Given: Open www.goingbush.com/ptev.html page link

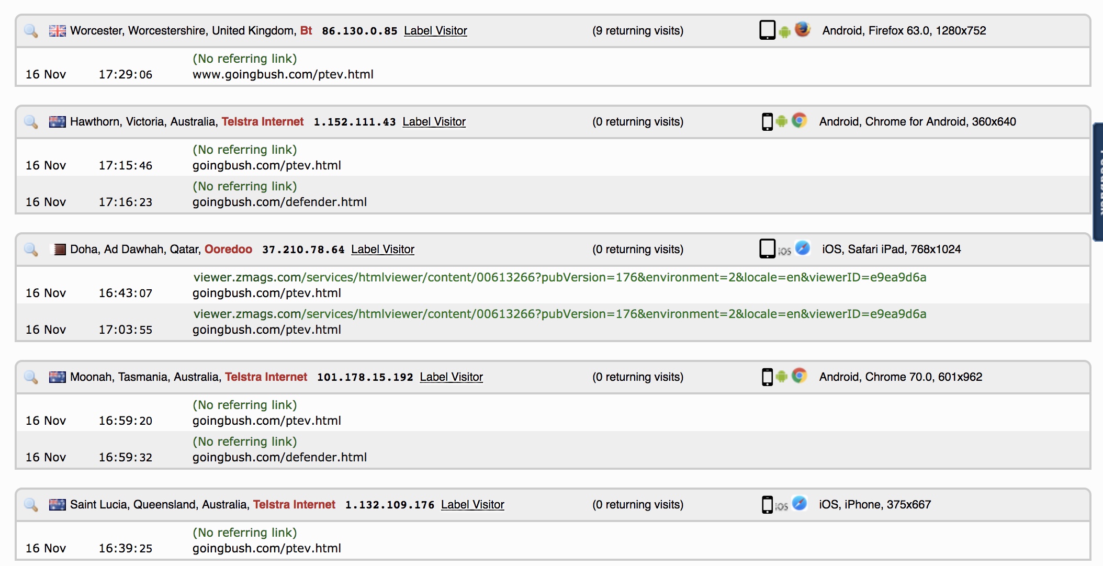Looking at the screenshot, I should point(283,74).
